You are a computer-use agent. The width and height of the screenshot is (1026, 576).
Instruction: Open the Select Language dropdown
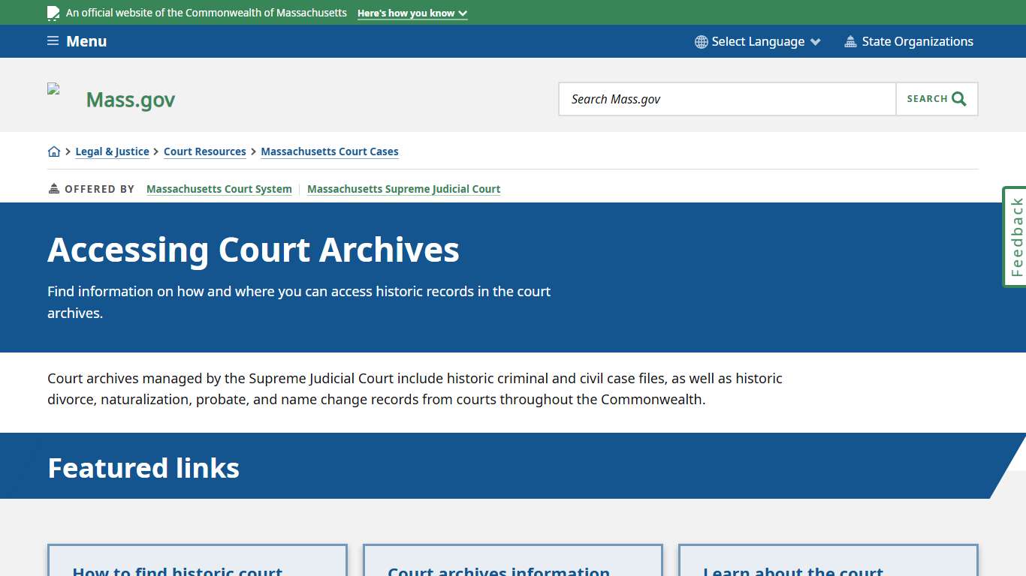click(x=758, y=41)
